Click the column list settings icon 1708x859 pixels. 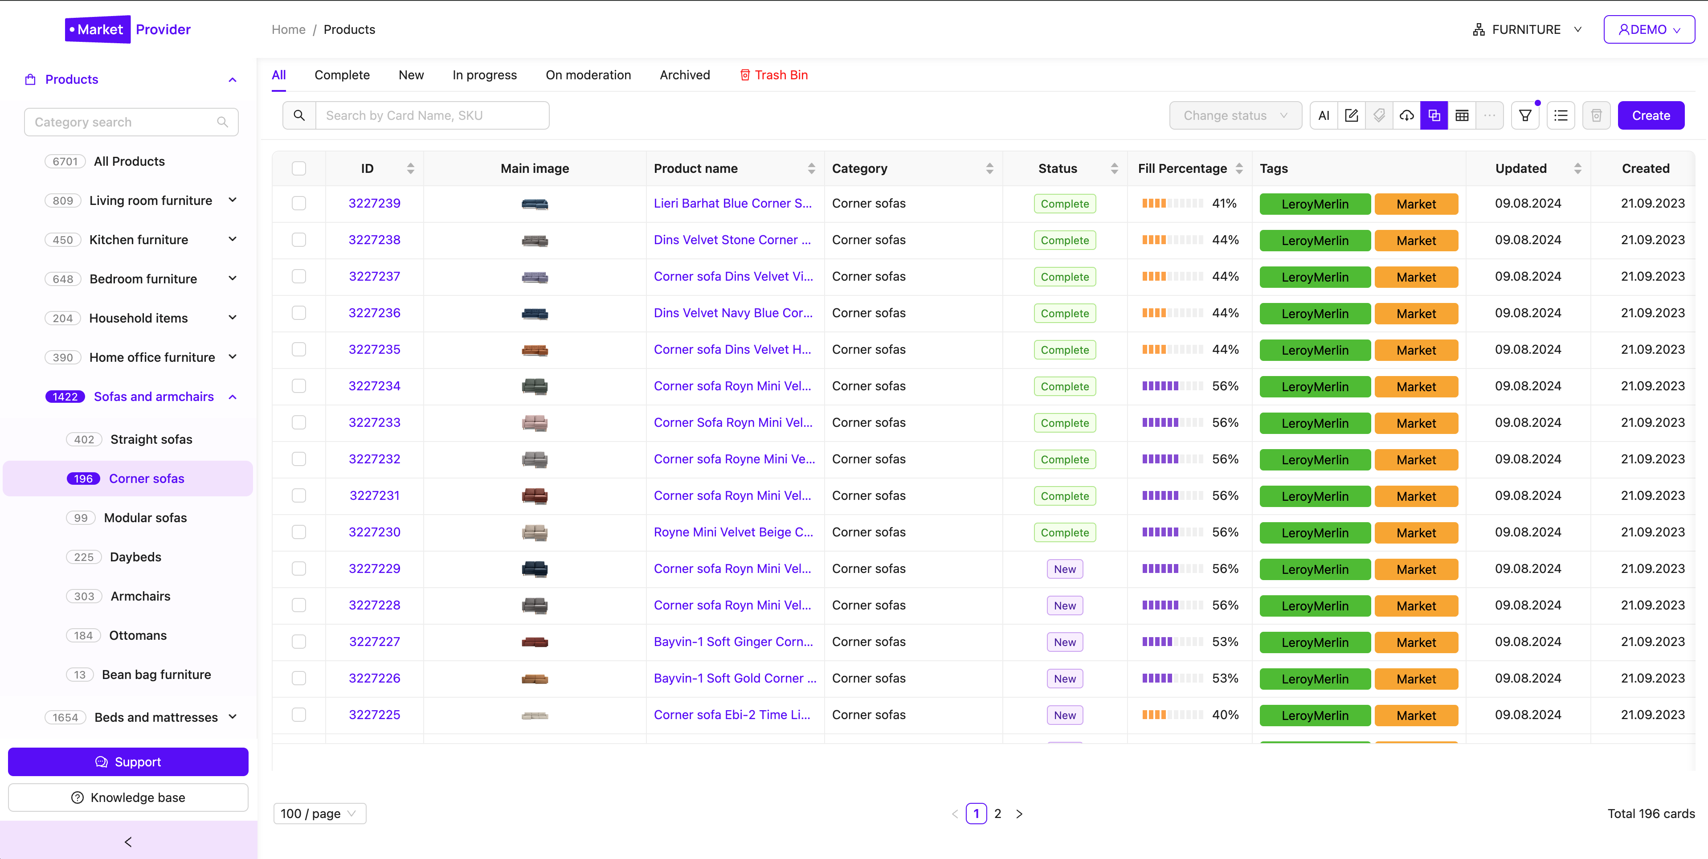pyautogui.click(x=1561, y=115)
